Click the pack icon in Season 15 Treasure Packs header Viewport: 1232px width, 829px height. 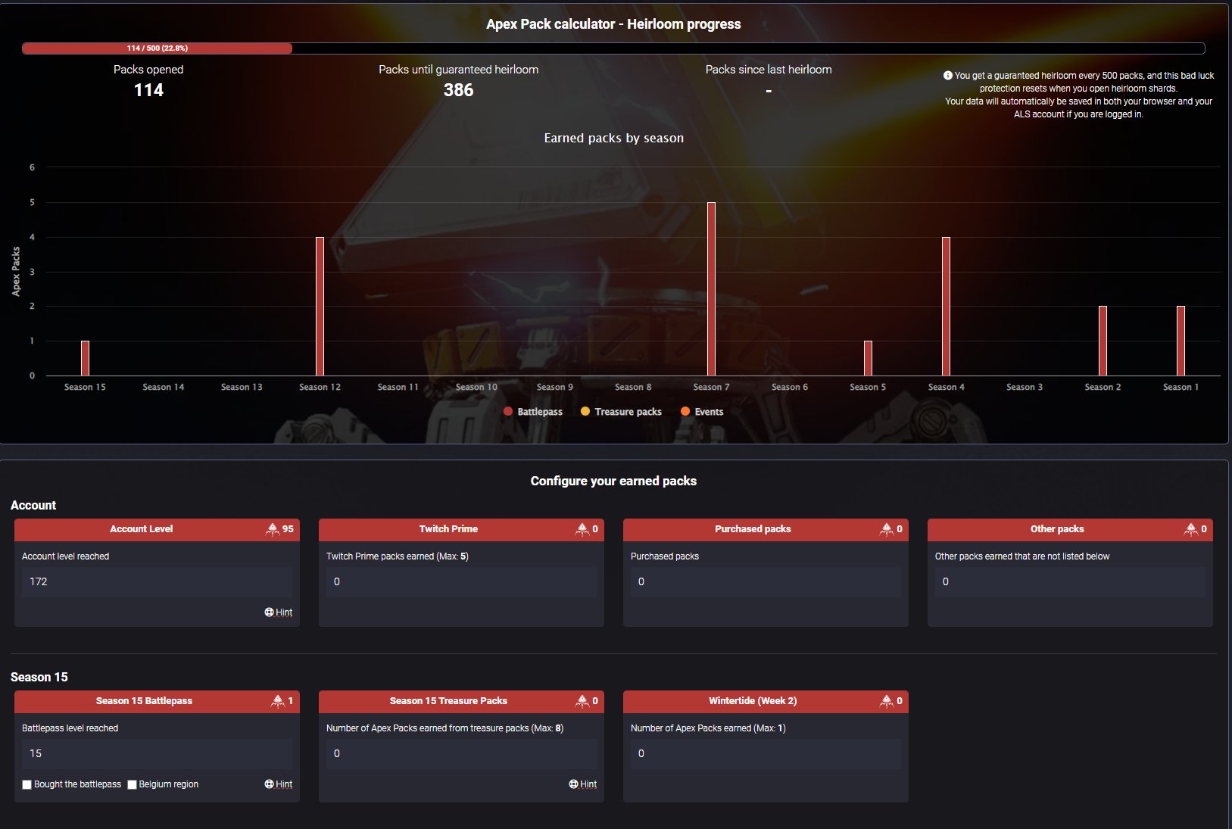582,701
